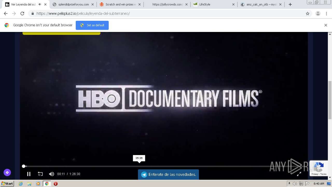Open the reCAPTCHA Privacy link
332x187 pixels.
point(315,174)
